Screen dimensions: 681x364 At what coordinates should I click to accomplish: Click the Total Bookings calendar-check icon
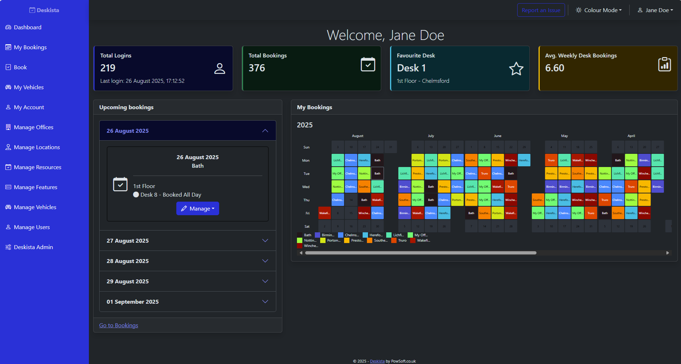pos(368,65)
